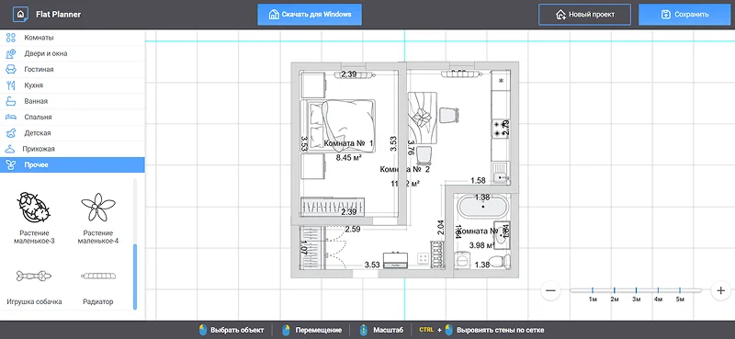
Task: Select the double bed in Комната № 1
Action: click(x=342, y=126)
